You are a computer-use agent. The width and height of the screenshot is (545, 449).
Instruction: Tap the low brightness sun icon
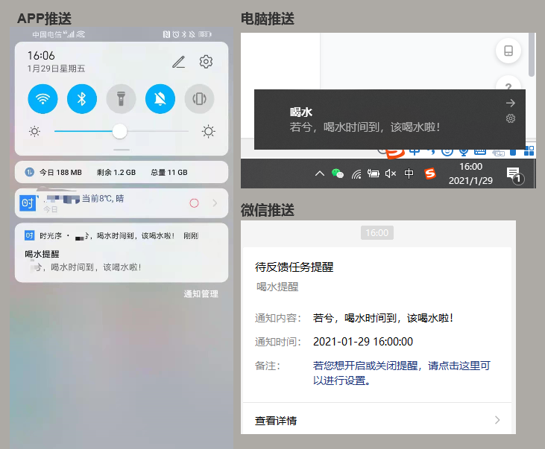click(x=34, y=131)
